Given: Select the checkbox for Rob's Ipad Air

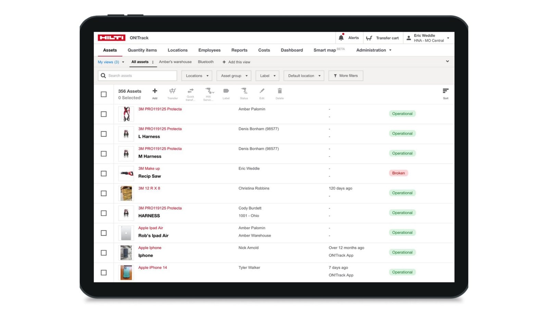Looking at the screenshot, I should tap(104, 233).
